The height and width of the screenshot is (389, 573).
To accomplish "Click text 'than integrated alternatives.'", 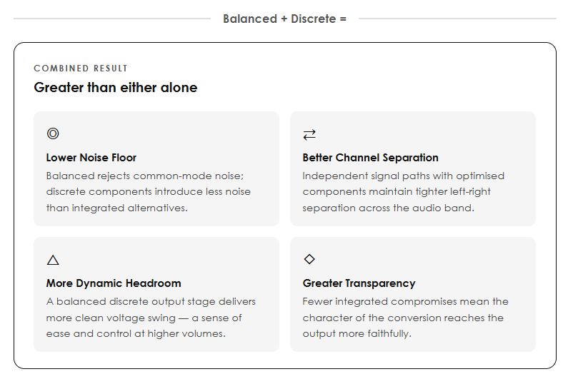I will [116, 208].
